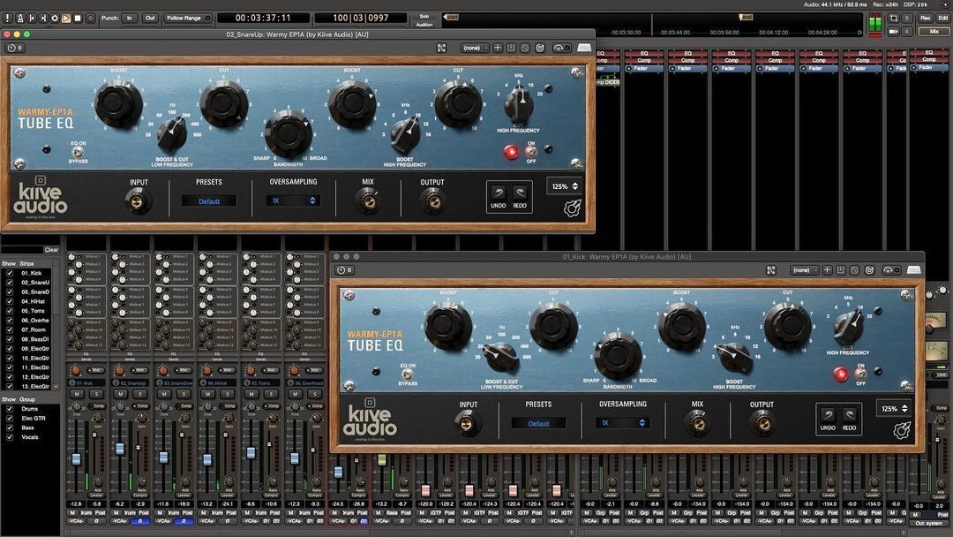
Task: Change the 125% scale stepper in Kick plugin
Action: (894, 409)
